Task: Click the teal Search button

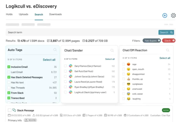Action: coord(166,32)
